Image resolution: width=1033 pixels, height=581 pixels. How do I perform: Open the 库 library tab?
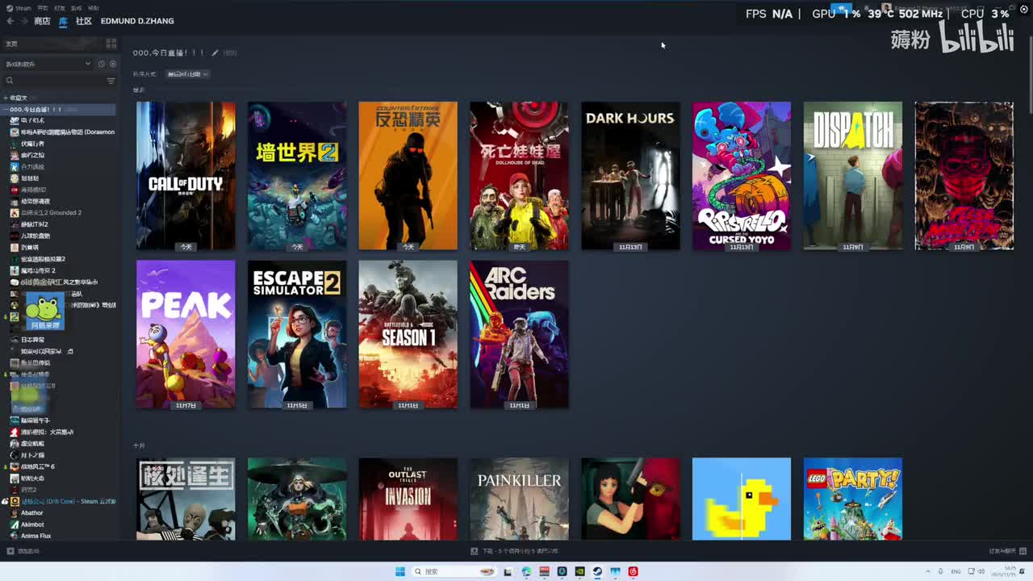point(63,21)
